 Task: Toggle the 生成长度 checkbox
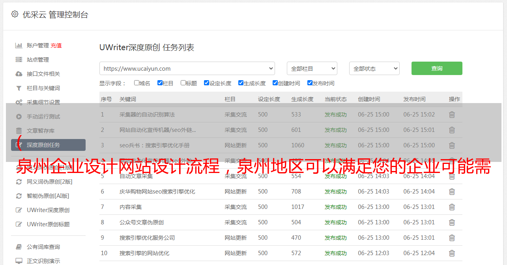241,83
